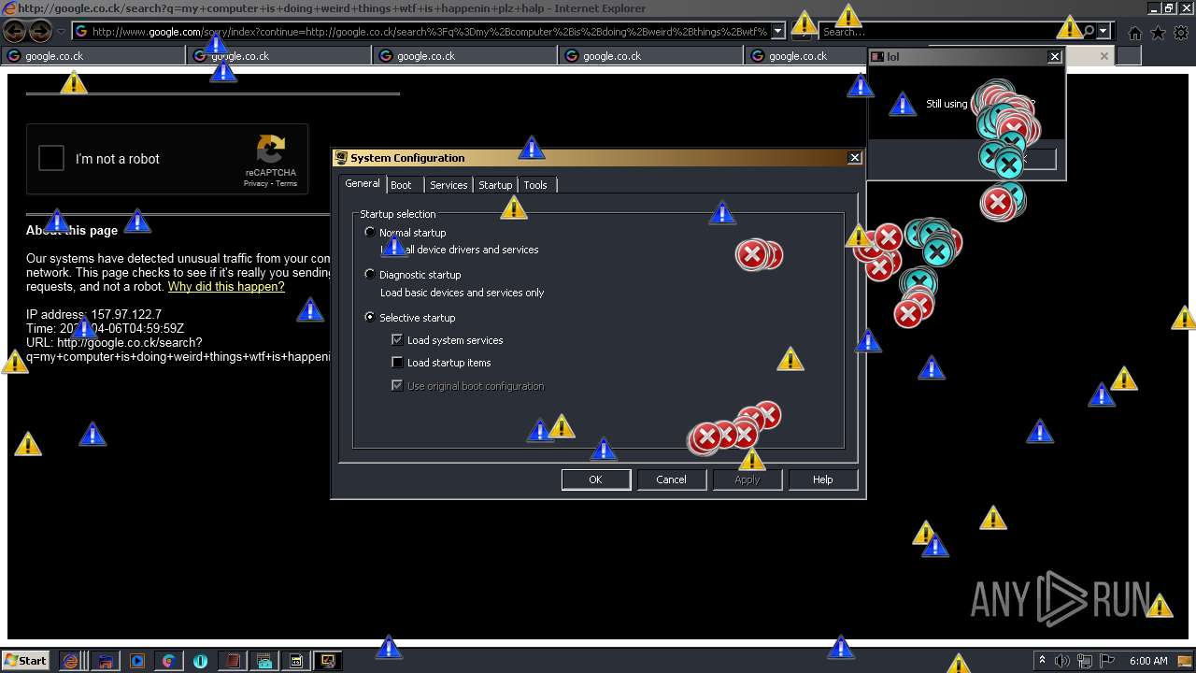Viewport: 1196px width, 673px height.
Task: Click Cancel in System Configuration
Action: (x=671, y=480)
